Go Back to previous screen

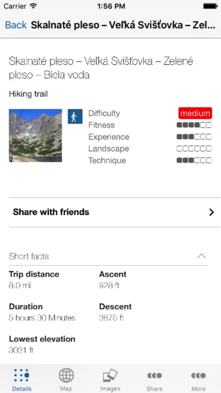pyautogui.click(x=16, y=25)
